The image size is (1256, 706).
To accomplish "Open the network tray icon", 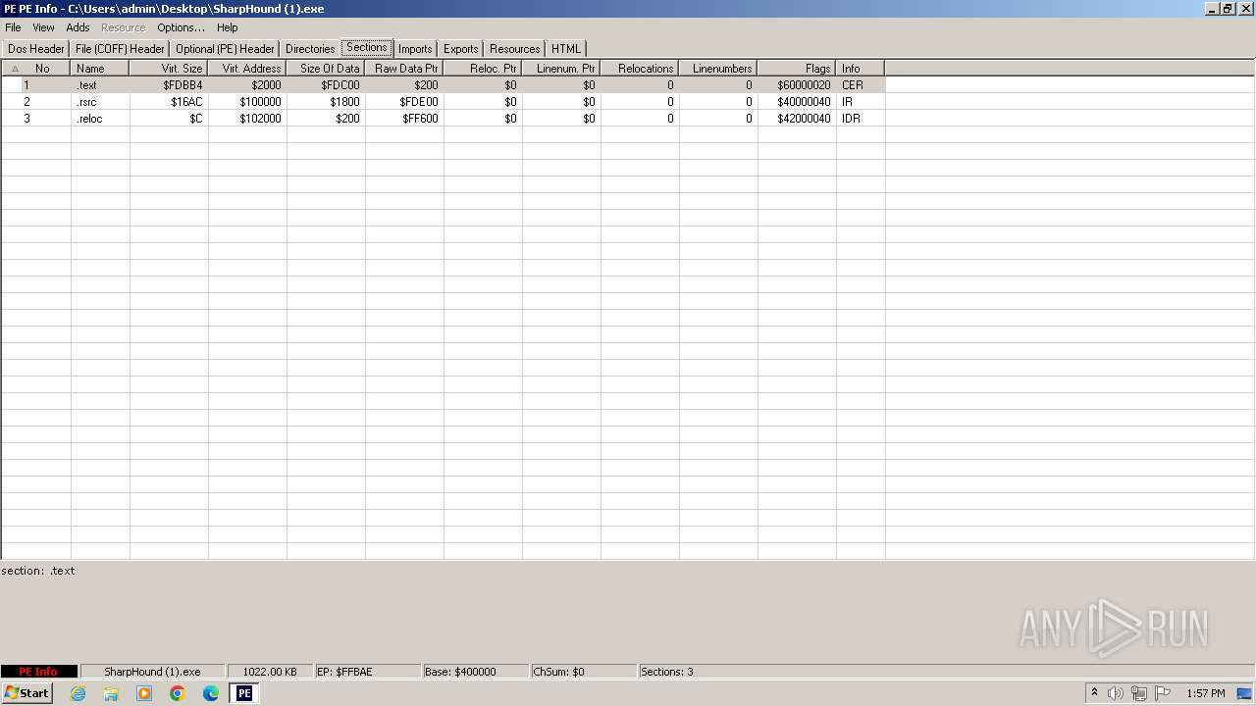I will 1139,693.
